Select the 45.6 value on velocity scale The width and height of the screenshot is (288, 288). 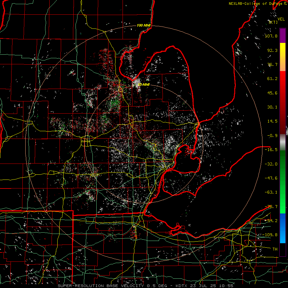[x=272, y=93]
